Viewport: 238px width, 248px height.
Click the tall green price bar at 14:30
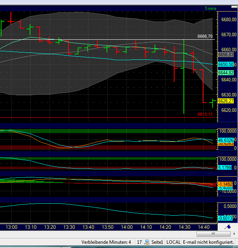[x=184, y=76]
